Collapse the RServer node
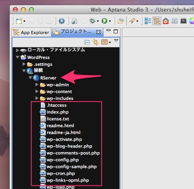 tap(30, 77)
